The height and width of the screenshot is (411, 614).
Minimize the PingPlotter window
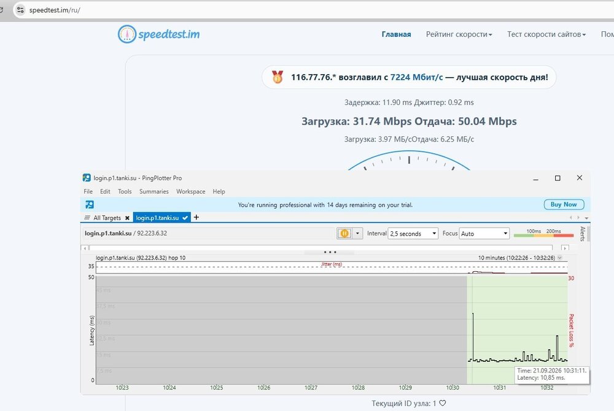point(535,179)
